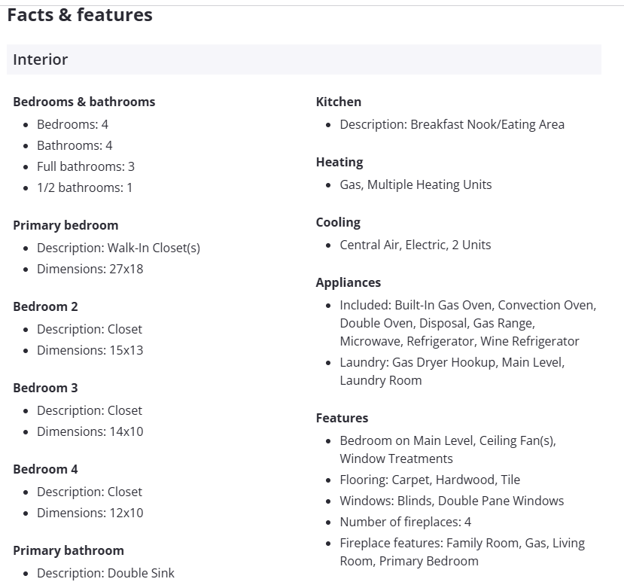This screenshot has width=624, height=585.
Task: Click the Full bathrooms: 3 entry
Action: tap(85, 166)
